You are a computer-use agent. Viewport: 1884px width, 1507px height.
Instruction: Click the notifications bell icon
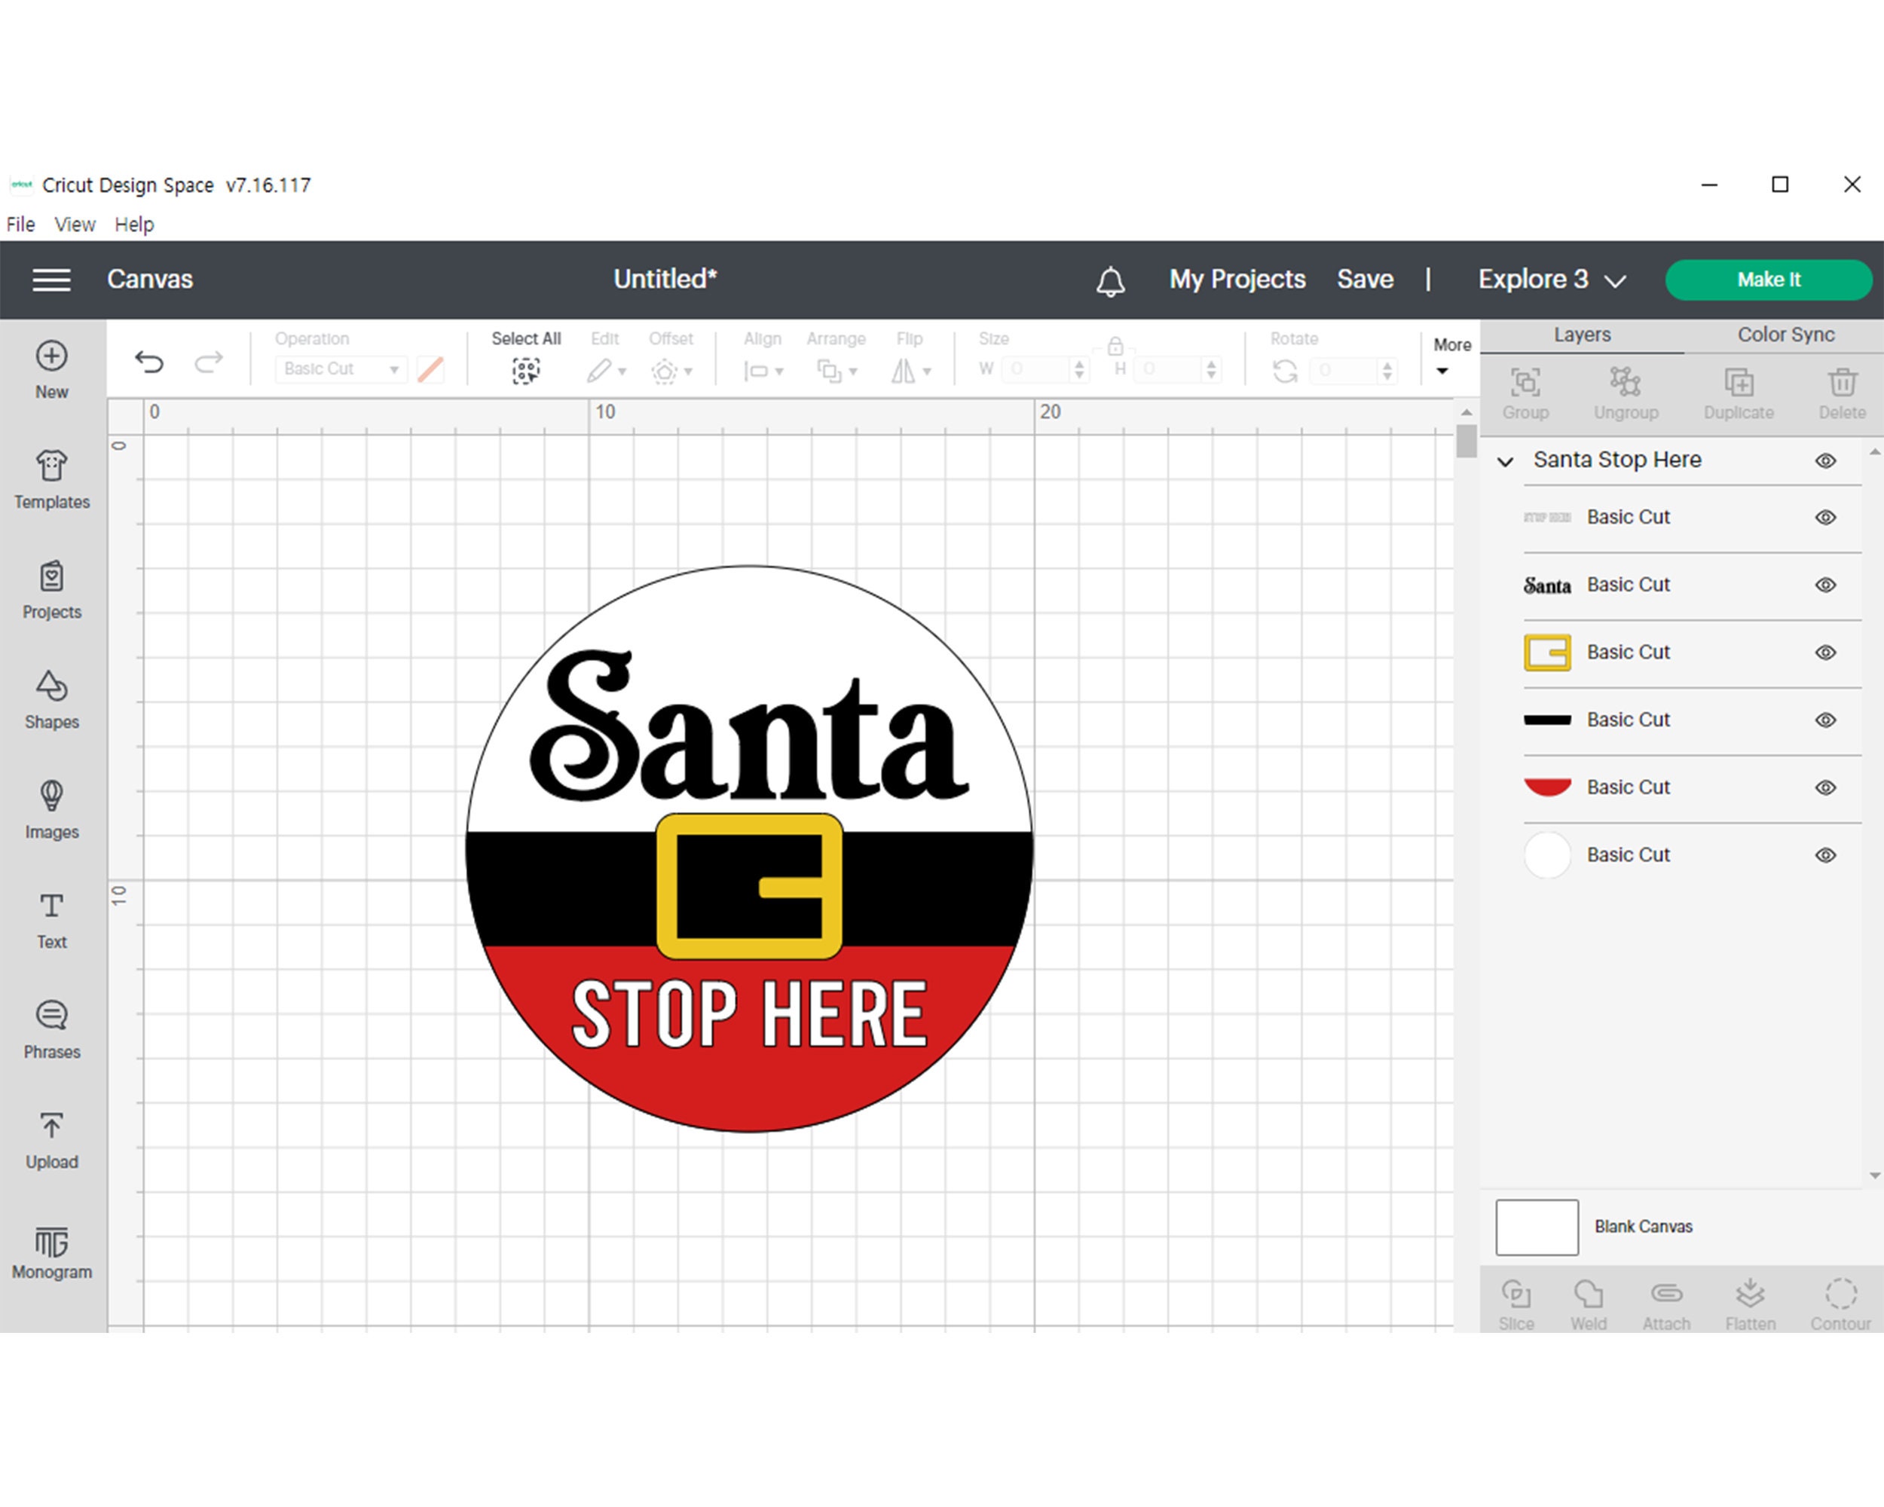(x=1111, y=280)
